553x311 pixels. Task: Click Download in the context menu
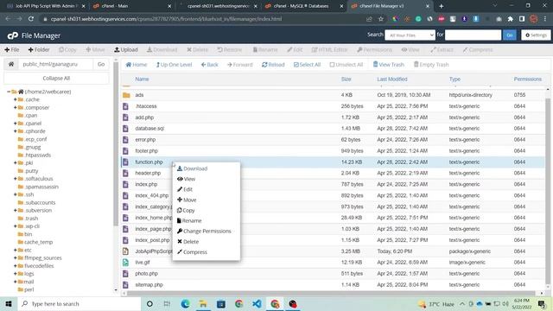click(192, 168)
